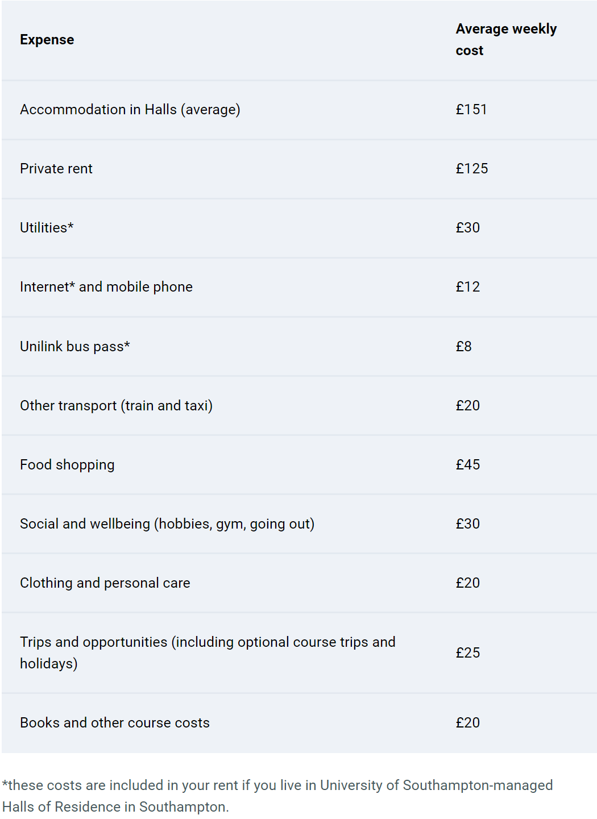Click the £12 internet cost
The image size is (597, 819).
468,287
